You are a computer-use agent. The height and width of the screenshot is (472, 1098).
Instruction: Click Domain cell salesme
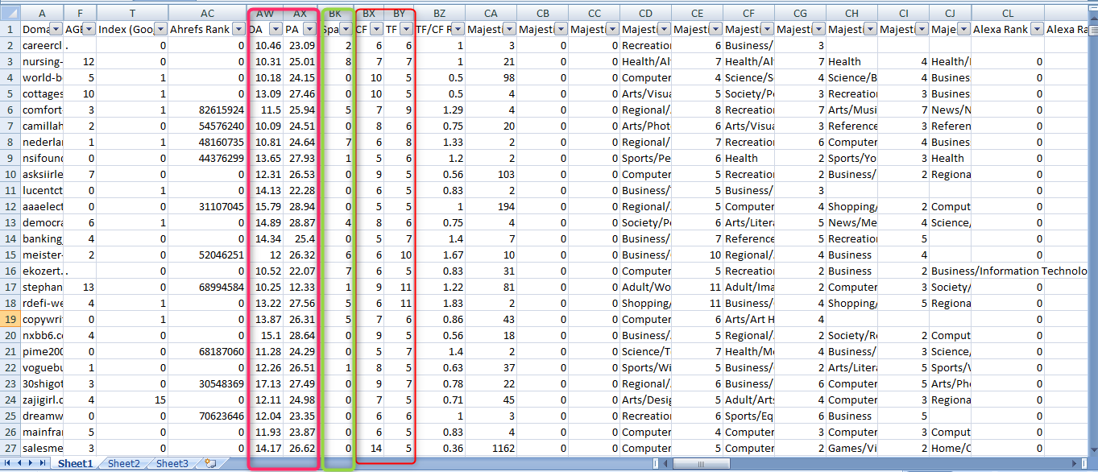pyautogui.click(x=42, y=448)
